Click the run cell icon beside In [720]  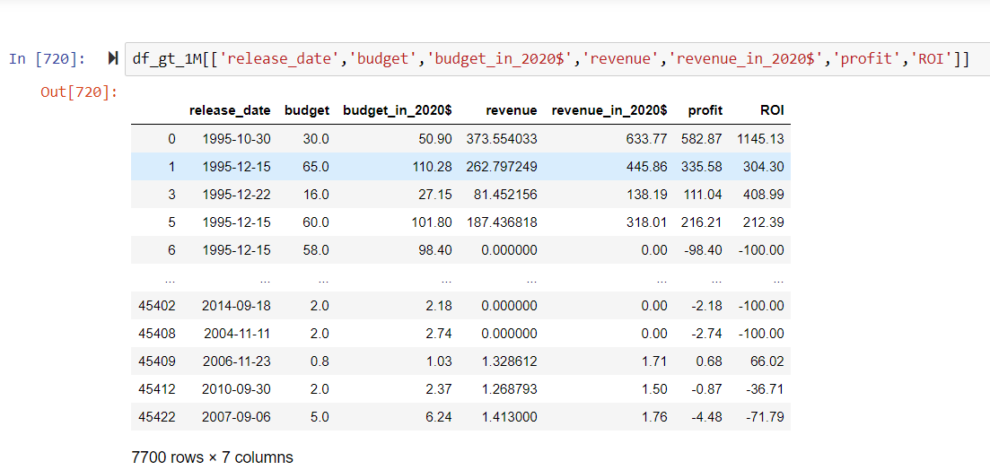pos(114,58)
